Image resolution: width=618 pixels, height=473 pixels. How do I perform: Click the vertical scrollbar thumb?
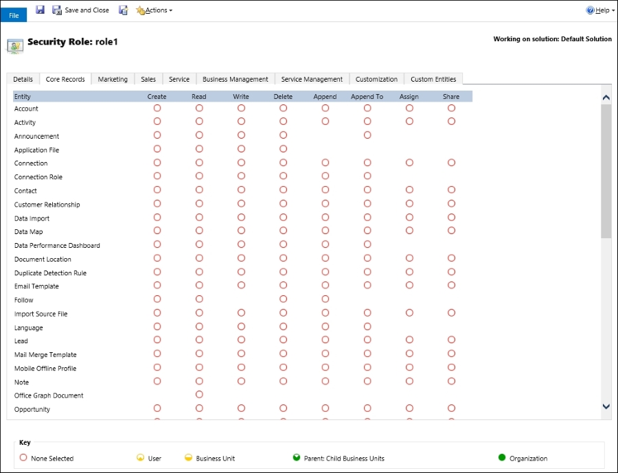click(x=606, y=171)
